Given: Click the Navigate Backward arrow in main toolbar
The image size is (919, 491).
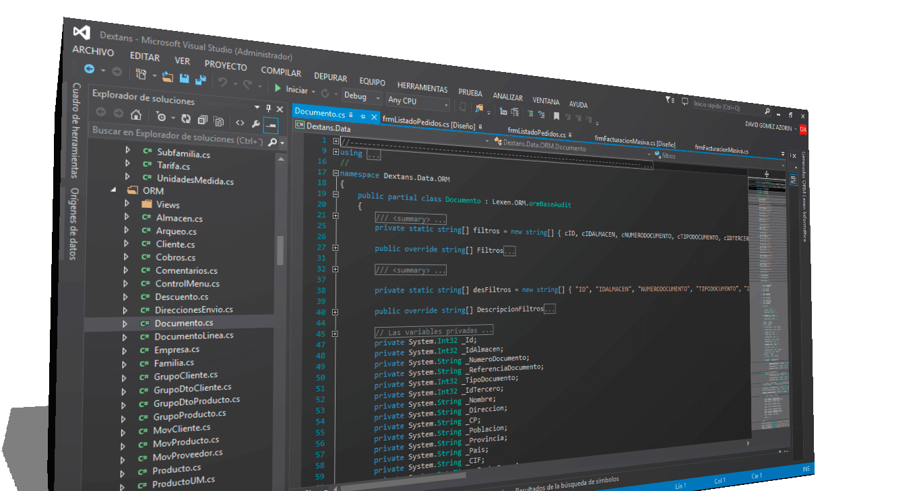Looking at the screenshot, I should (x=89, y=69).
